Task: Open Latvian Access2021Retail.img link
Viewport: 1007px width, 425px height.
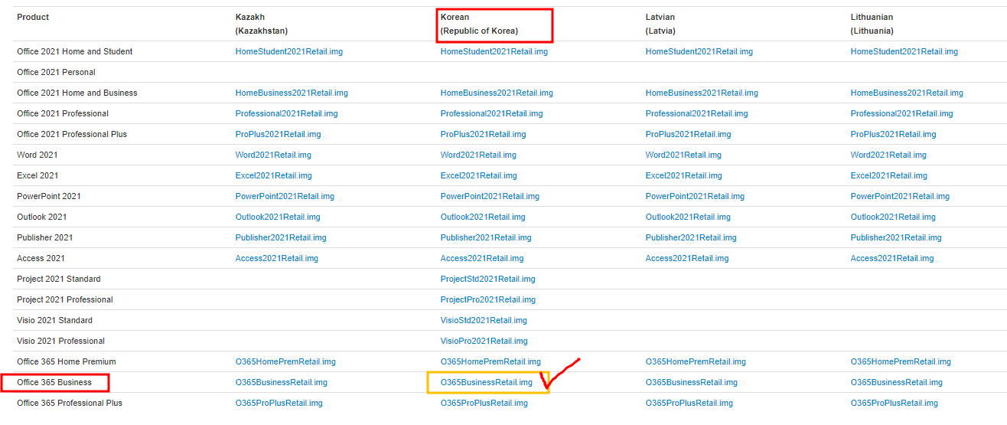Action: pyautogui.click(x=687, y=258)
